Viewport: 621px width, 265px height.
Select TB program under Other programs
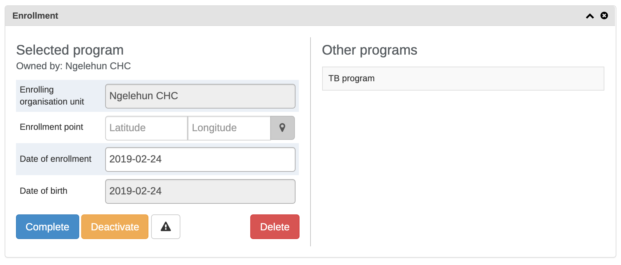[x=463, y=79]
